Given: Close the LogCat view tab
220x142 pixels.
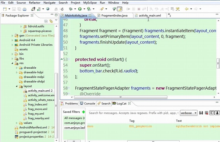Looking at the screenshot, I should [129, 103].
